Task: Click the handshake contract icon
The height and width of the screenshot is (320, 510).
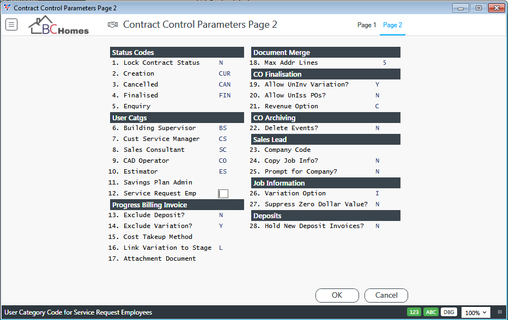Action: (x=113, y=24)
